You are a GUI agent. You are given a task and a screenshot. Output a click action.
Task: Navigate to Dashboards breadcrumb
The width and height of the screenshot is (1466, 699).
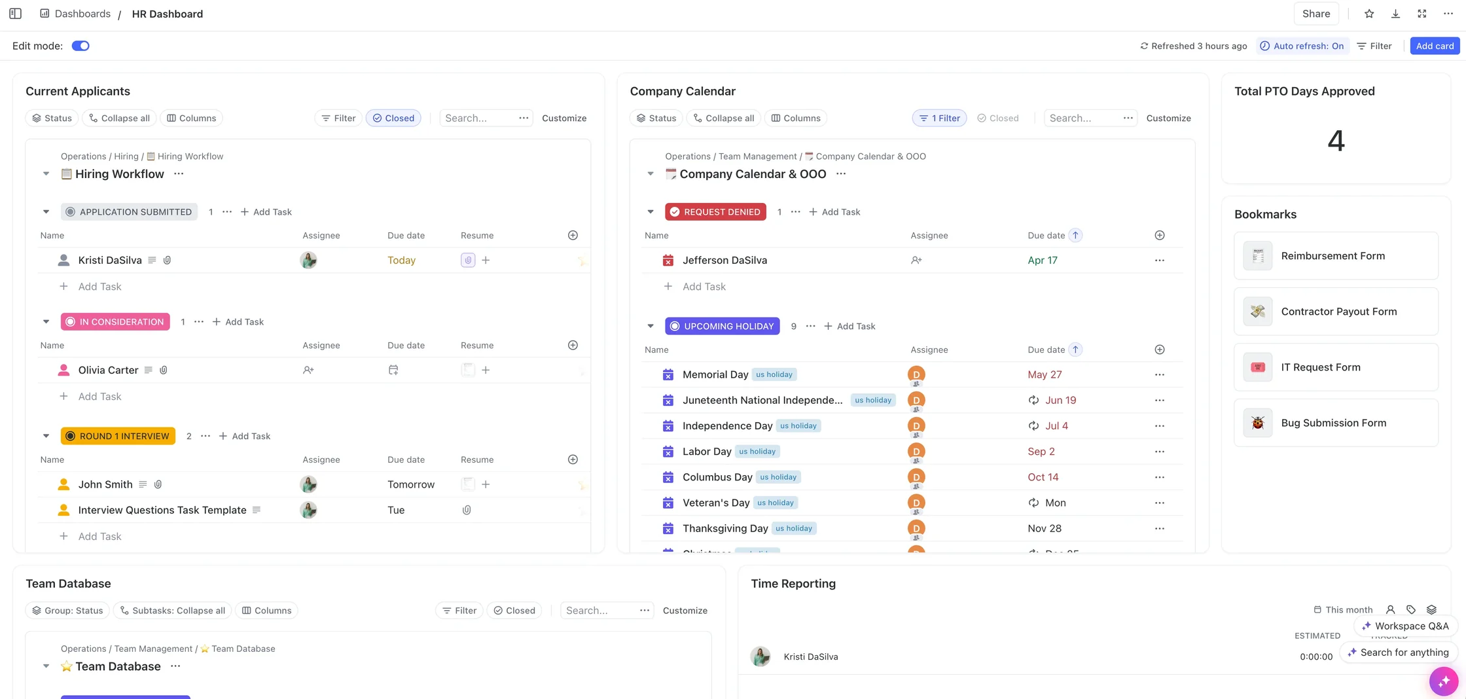[82, 14]
